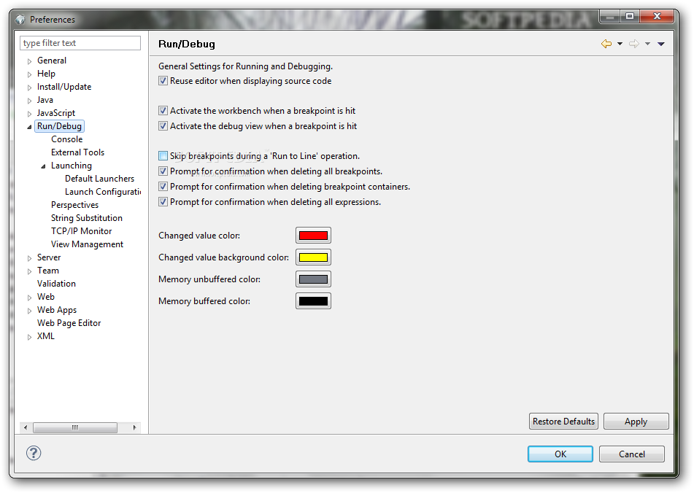This screenshot has height=493, width=694.
Task: Confirm preferences with OK button
Action: (560, 454)
